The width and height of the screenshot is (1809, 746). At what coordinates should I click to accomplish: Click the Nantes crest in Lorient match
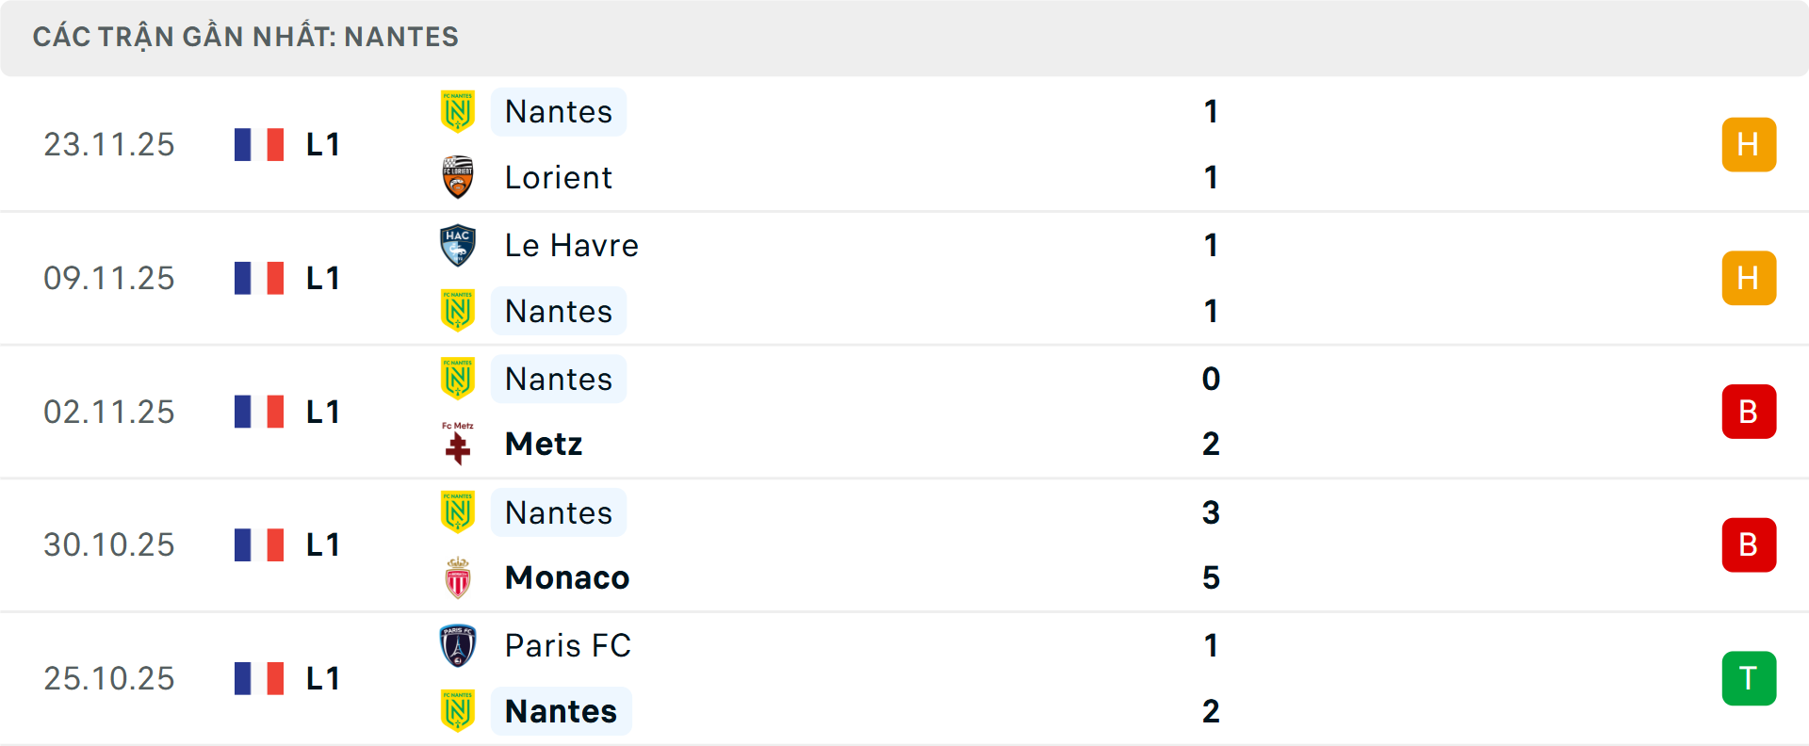[x=458, y=111]
